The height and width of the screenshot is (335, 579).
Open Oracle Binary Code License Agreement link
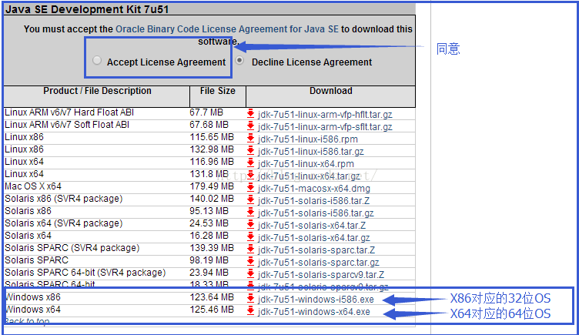(x=227, y=29)
